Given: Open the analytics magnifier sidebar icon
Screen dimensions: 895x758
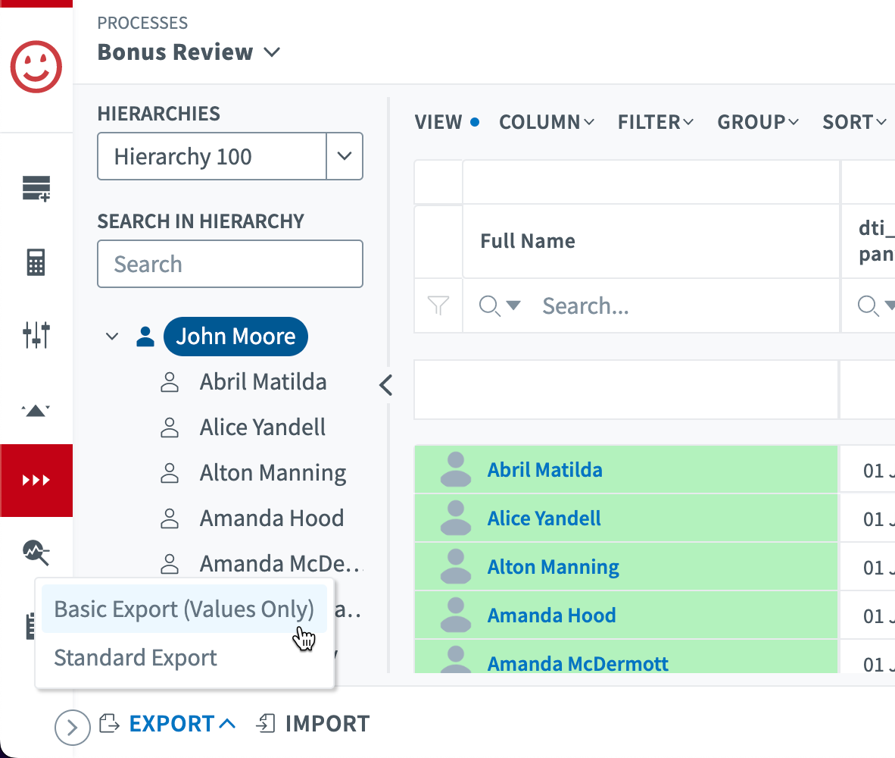Looking at the screenshot, I should [x=36, y=553].
